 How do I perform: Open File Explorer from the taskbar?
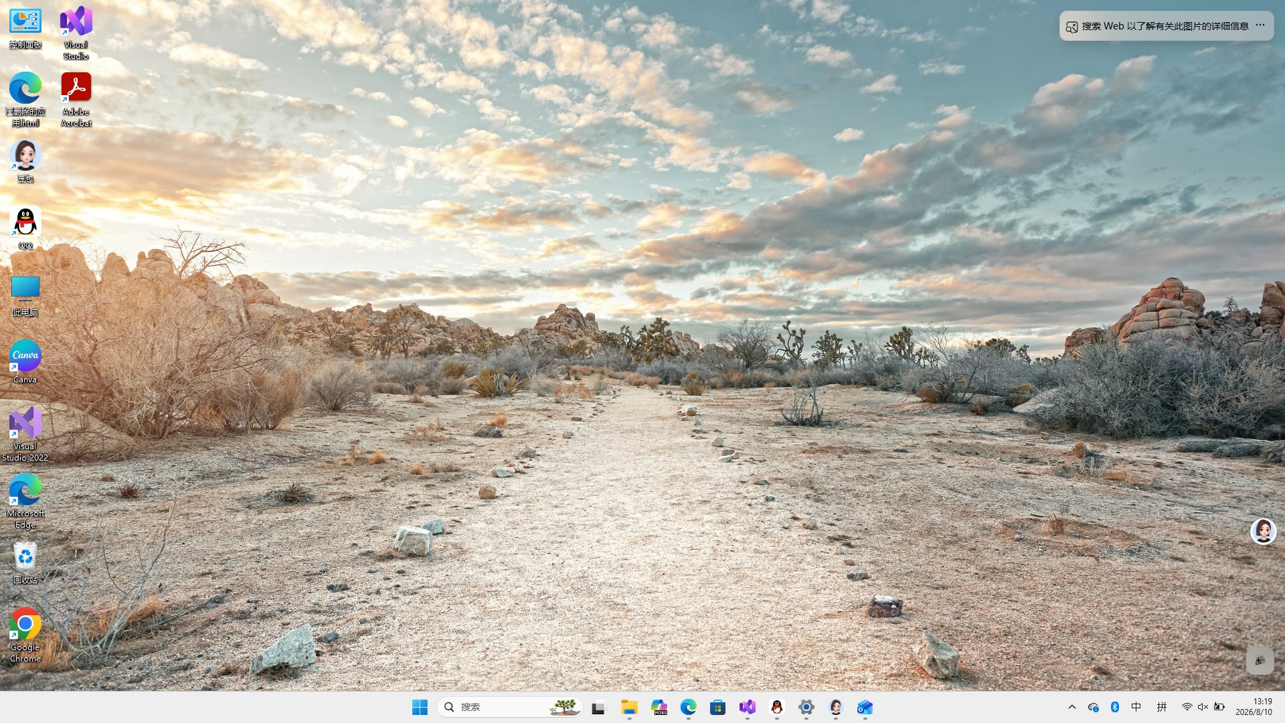pos(629,707)
